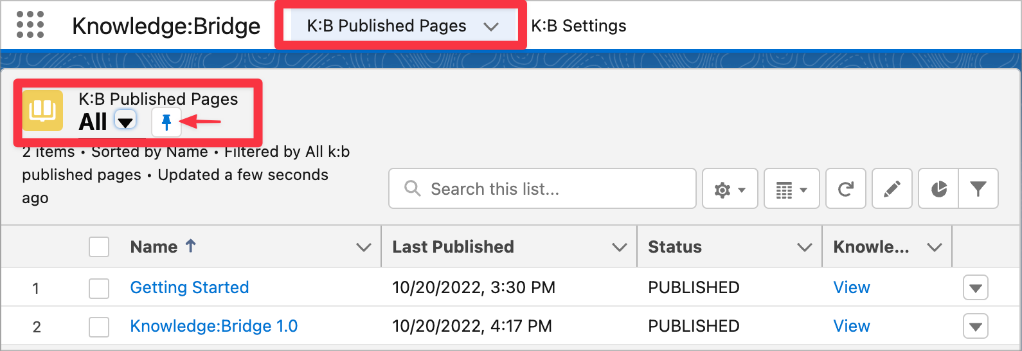Check the Getting Started row checkbox
The image size is (1022, 351).
[99, 288]
